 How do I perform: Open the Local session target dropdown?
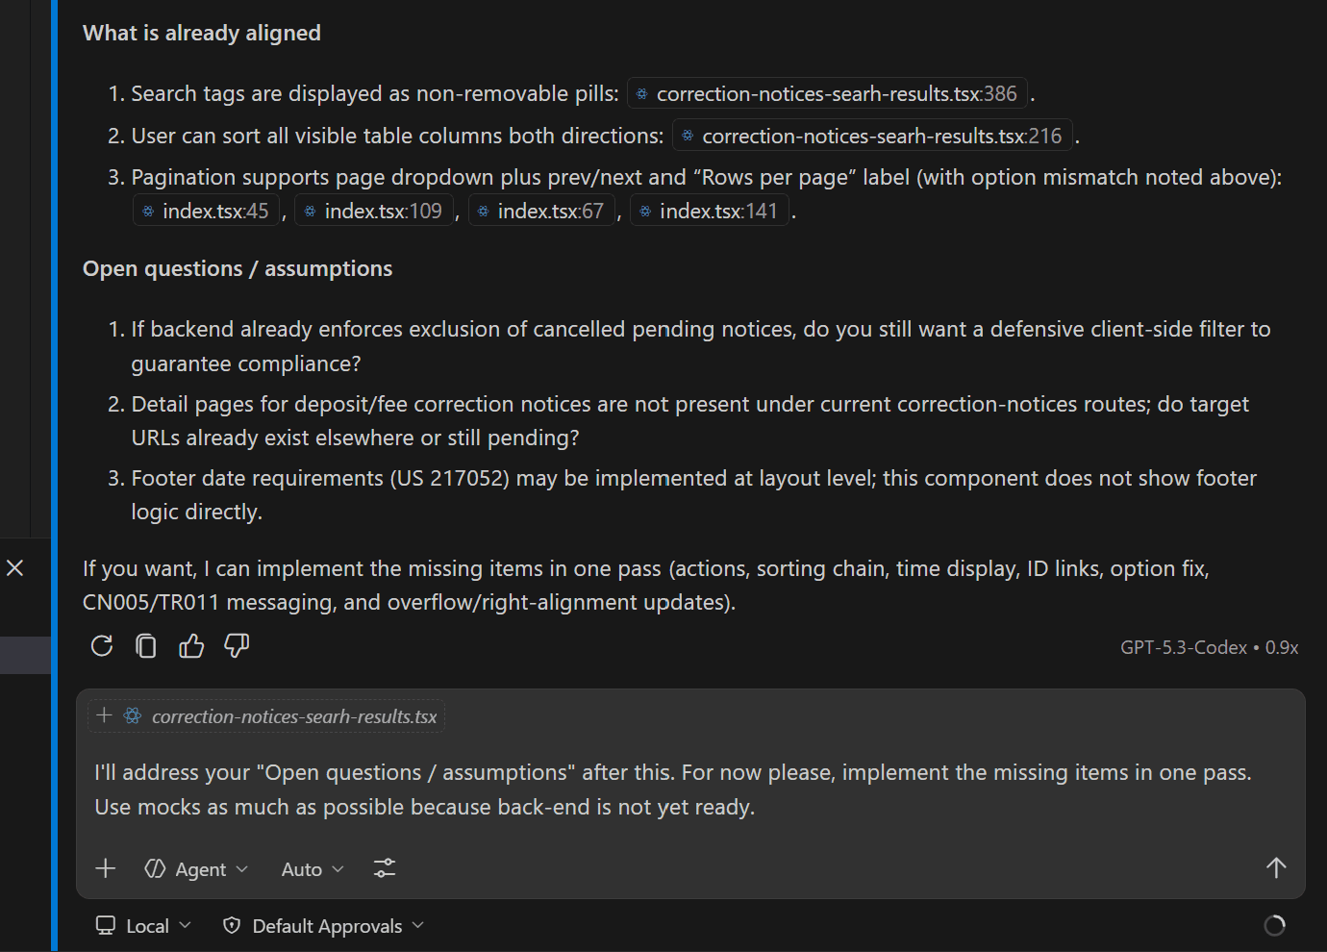pyautogui.click(x=143, y=926)
